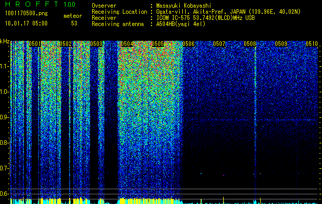Click the Ovserver field label
The width and height of the screenshot is (322, 204).
pyautogui.click(x=104, y=6)
